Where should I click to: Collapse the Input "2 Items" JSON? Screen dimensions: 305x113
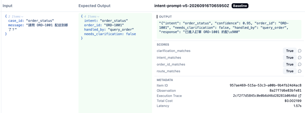coord(16,17)
